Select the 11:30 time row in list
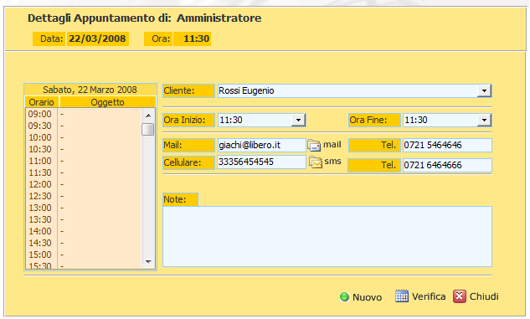Viewport: 530px width, 319px height. (x=84, y=172)
